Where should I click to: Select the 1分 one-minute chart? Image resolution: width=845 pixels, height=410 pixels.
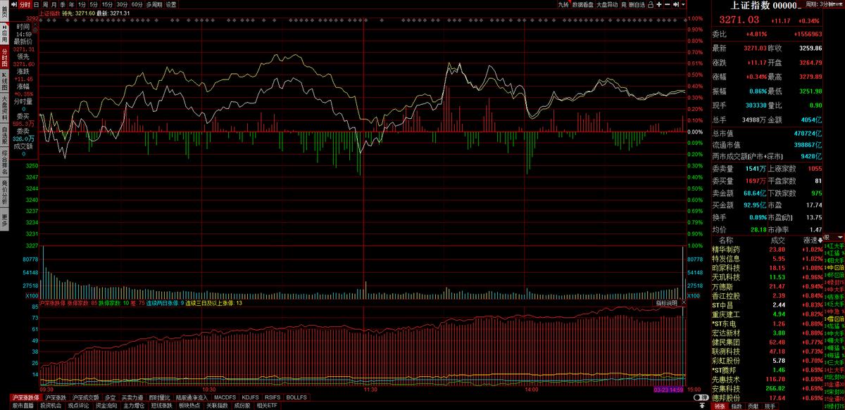pyautogui.click(x=82, y=4)
